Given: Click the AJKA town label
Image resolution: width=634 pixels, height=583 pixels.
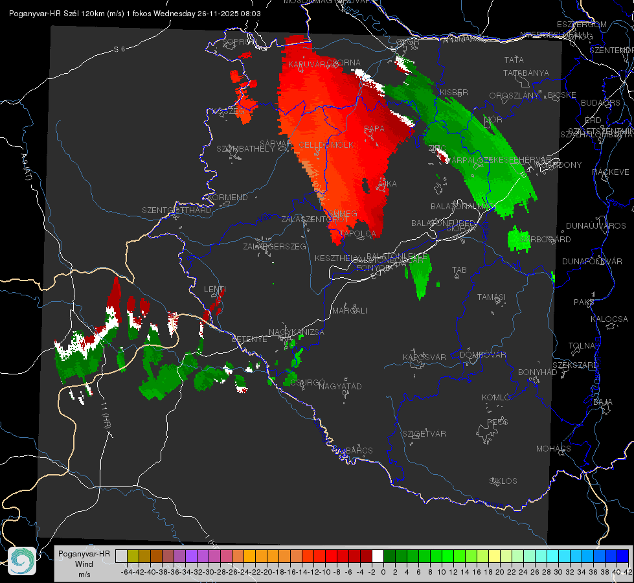Looking at the screenshot, I should pos(387,184).
